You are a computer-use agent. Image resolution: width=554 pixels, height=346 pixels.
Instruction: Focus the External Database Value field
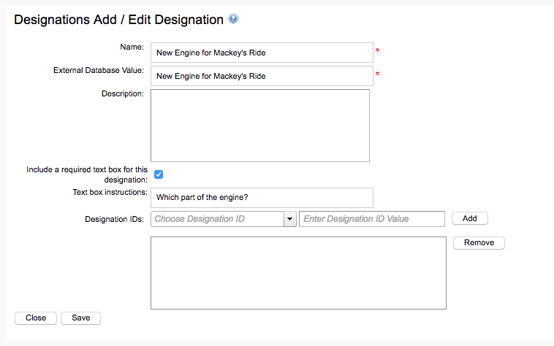tap(261, 76)
